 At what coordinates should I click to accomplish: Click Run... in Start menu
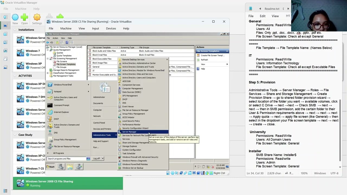point(96,147)
